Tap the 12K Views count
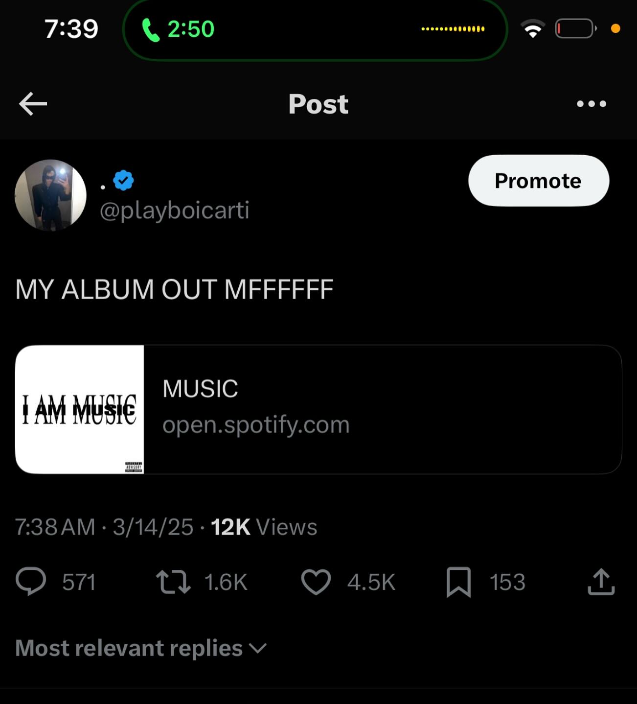 point(264,527)
